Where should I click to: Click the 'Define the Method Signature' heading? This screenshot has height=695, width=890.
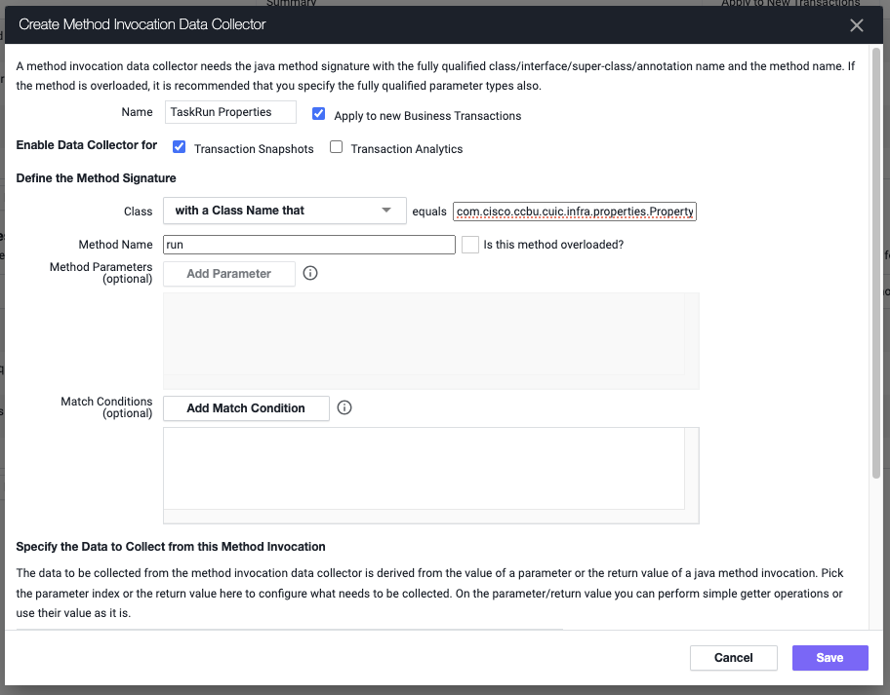pyautogui.click(x=96, y=178)
